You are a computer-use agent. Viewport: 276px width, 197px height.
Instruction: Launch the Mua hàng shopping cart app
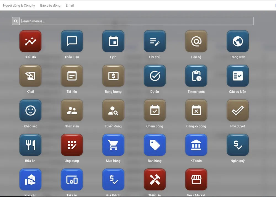pyautogui.click(x=113, y=145)
